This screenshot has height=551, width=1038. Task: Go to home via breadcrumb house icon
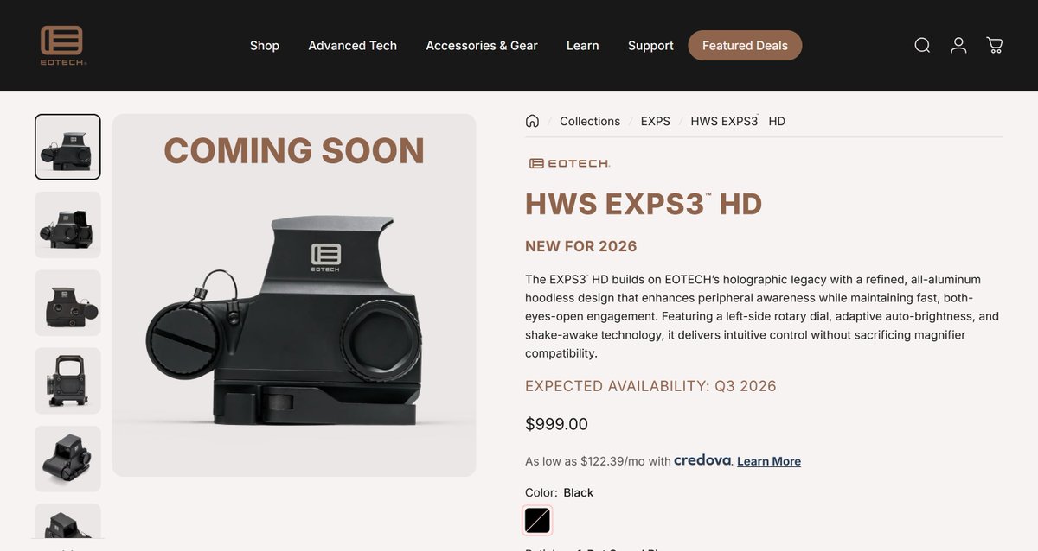coord(532,121)
